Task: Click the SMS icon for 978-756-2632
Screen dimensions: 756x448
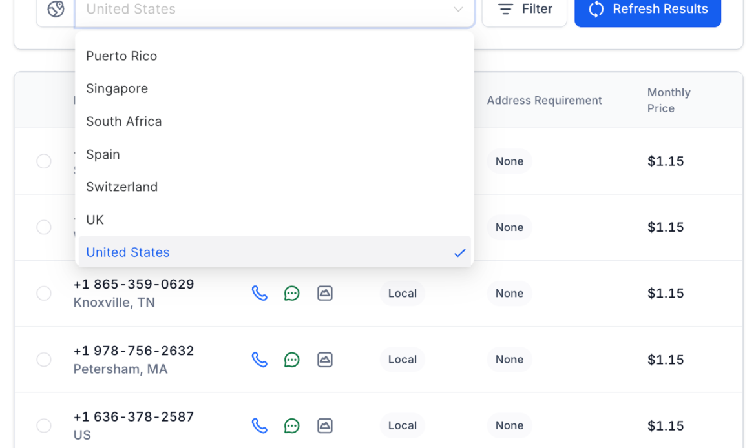Action: click(x=292, y=360)
